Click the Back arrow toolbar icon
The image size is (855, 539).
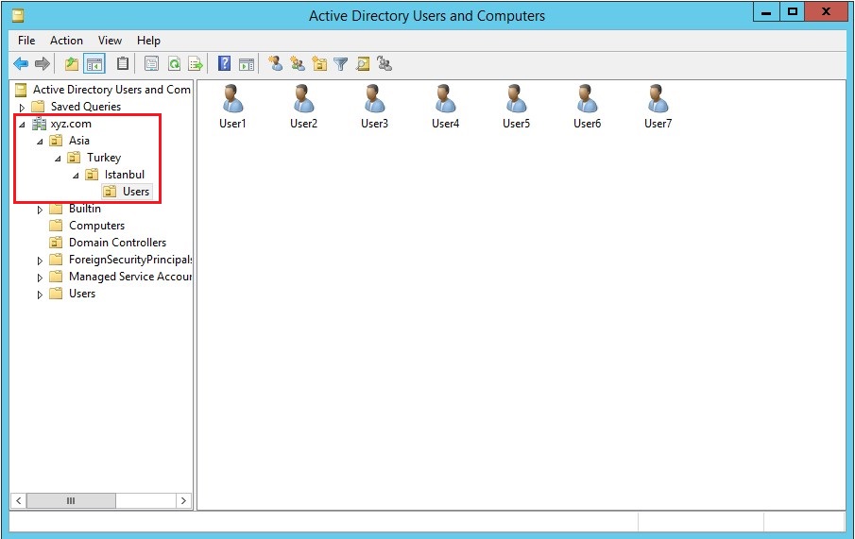(21, 64)
